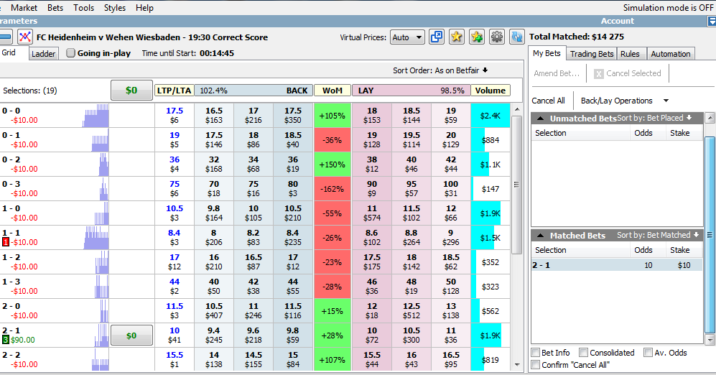Click the bets panel scrollbar down arrow
The height and width of the screenshot is (375, 716).
[x=710, y=340]
